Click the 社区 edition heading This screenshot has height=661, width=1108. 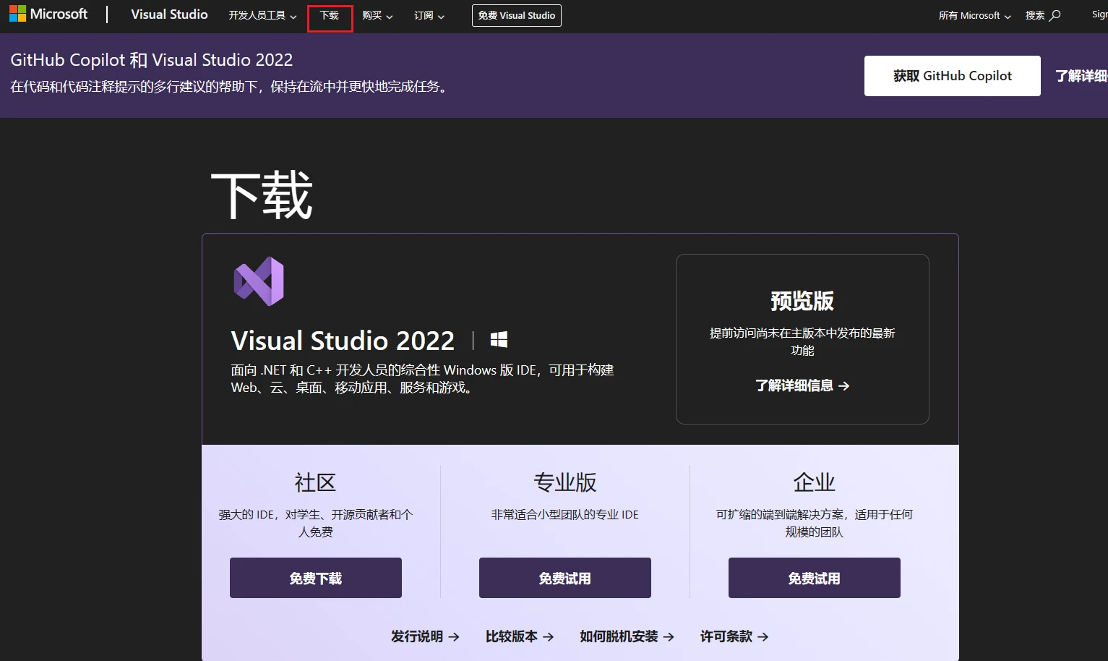pos(315,482)
